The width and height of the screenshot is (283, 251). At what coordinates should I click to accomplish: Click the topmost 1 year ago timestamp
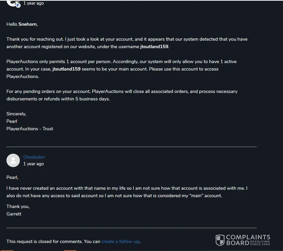(x=34, y=3)
